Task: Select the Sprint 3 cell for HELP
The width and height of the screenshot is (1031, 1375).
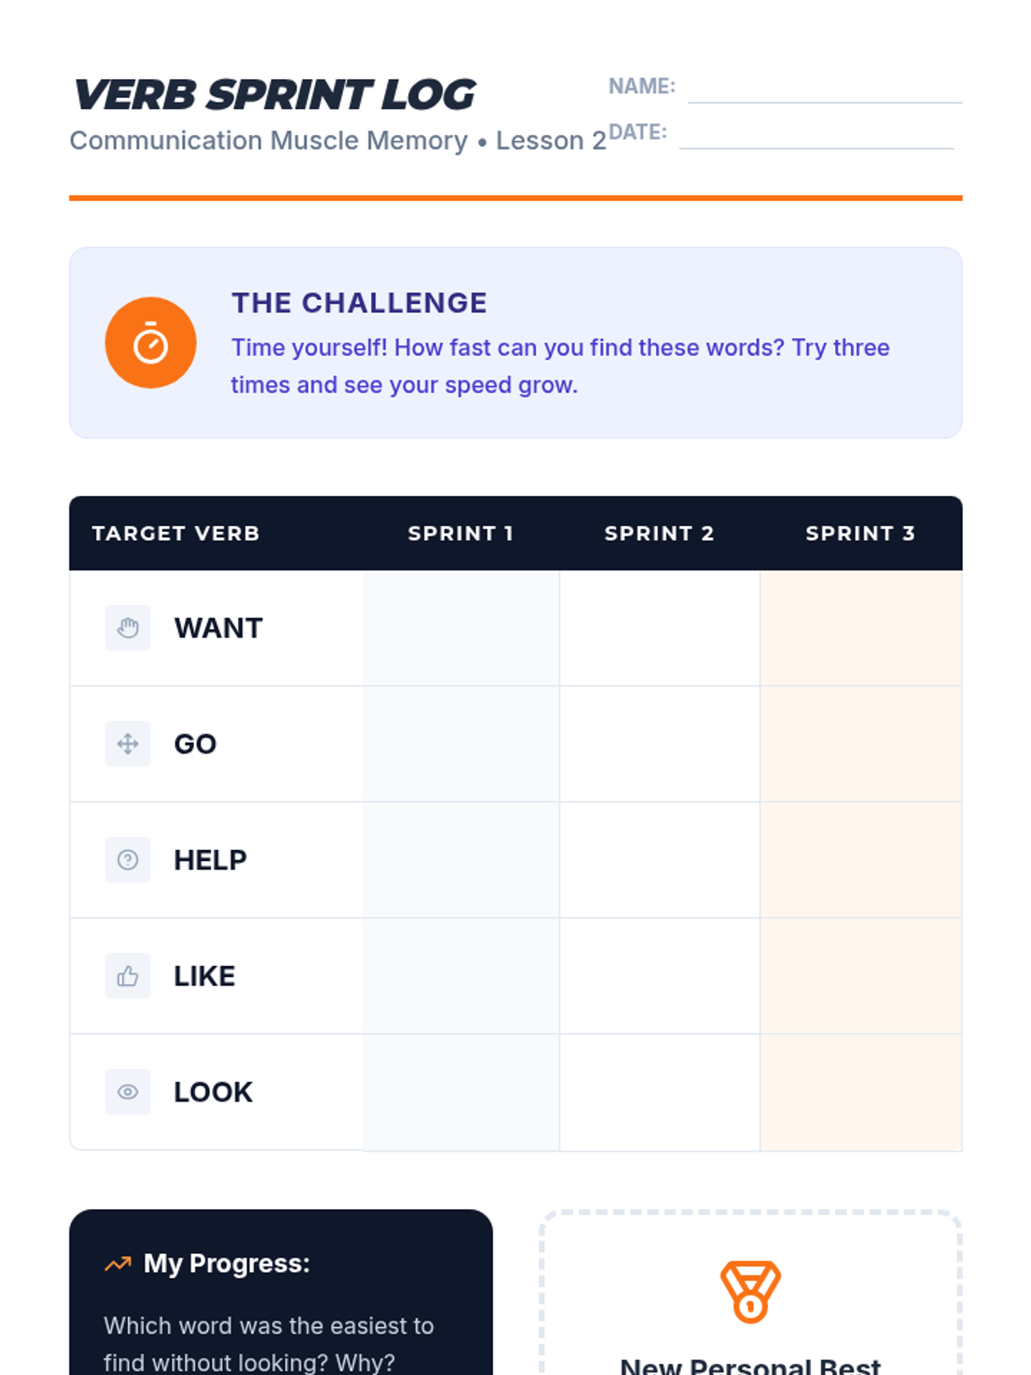Action: click(x=860, y=860)
